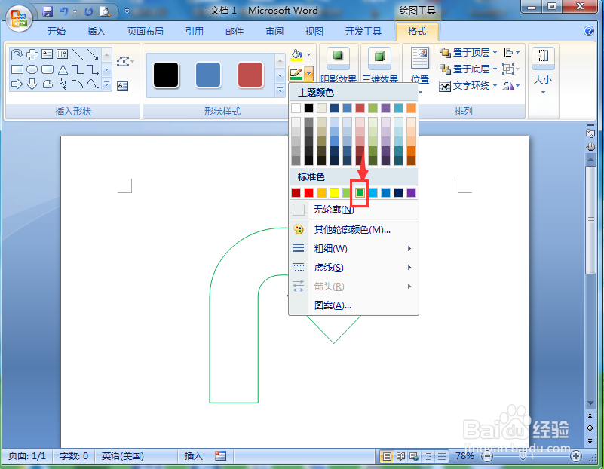This screenshot has height=469, width=604.
Task: Open print preview from Quick Access
Action: [x=105, y=11]
